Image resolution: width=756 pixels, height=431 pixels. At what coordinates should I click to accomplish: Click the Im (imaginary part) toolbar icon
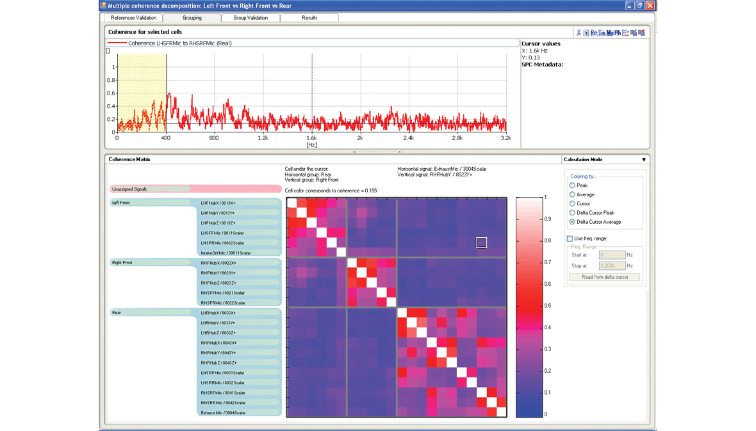[x=603, y=31]
